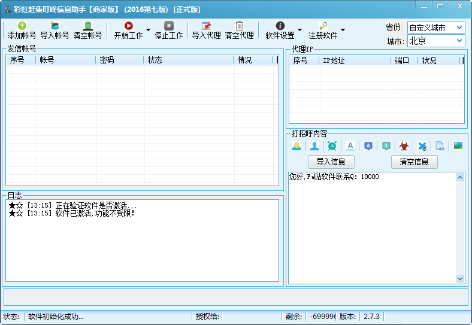
Task: Click the 添加帐号 add account icon
Action: tap(22, 26)
